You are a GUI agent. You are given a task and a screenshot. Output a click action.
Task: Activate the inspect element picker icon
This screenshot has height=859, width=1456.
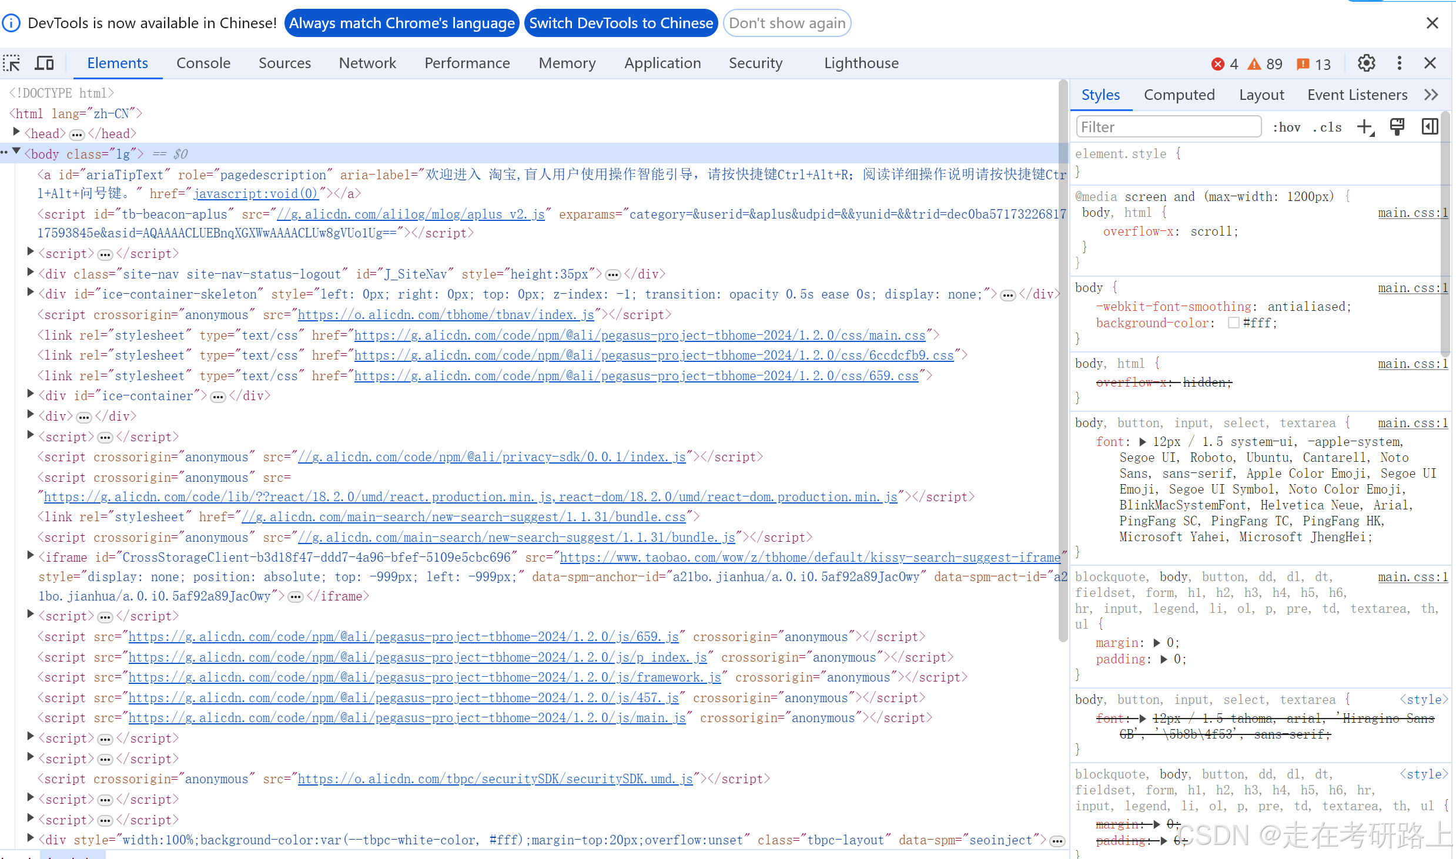pyautogui.click(x=12, y=63)
